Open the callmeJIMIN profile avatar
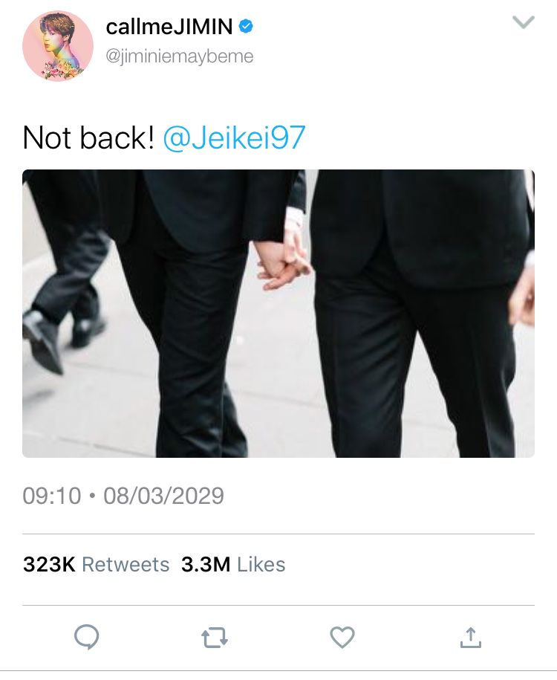 [58, 46]
